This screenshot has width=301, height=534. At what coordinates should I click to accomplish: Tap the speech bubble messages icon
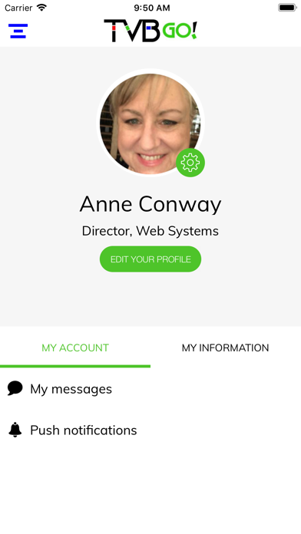click(15, 388)
